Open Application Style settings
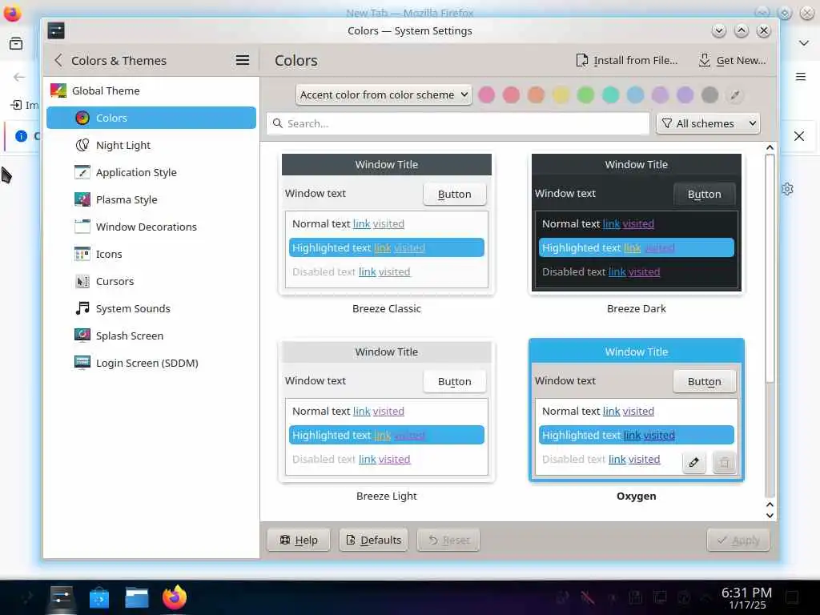Screen dimensions: 820x615 point(151,172)
